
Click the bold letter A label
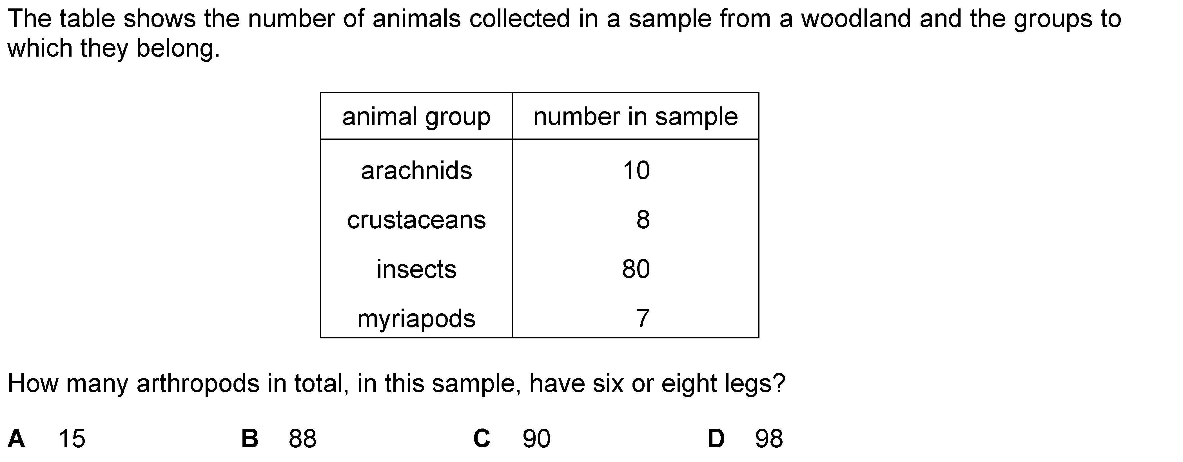coord(17,439)
